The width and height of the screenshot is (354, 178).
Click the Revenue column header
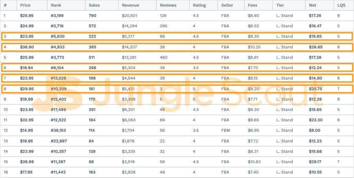pyautogui.click(x=131, y=5)
